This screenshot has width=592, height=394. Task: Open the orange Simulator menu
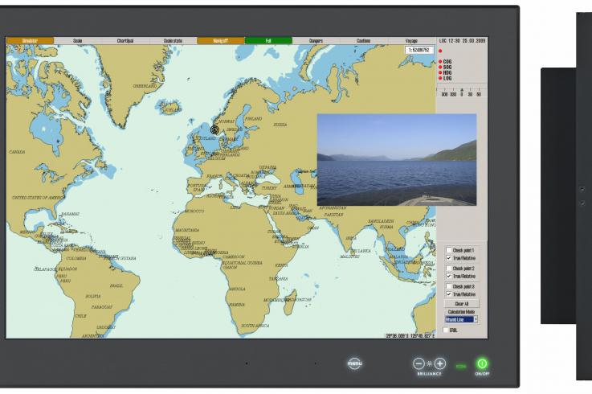[x=30, y=40]
